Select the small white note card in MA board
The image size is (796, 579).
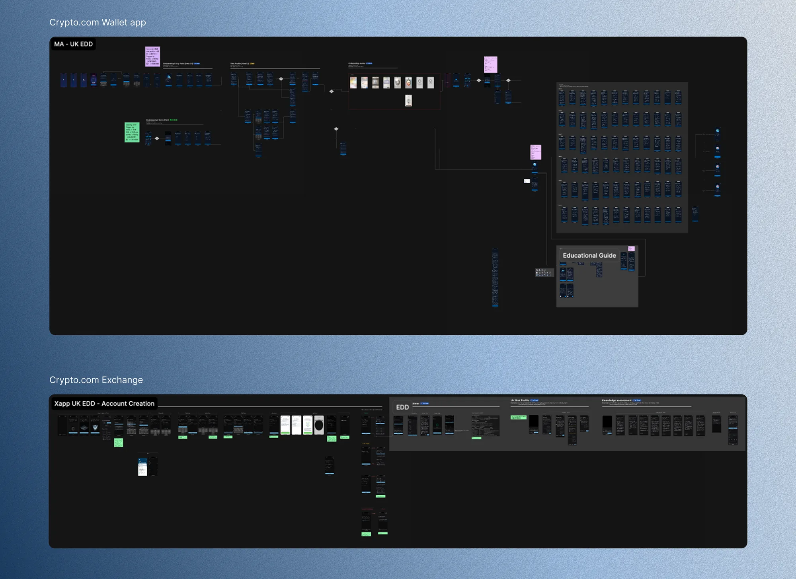coord(527,181)
